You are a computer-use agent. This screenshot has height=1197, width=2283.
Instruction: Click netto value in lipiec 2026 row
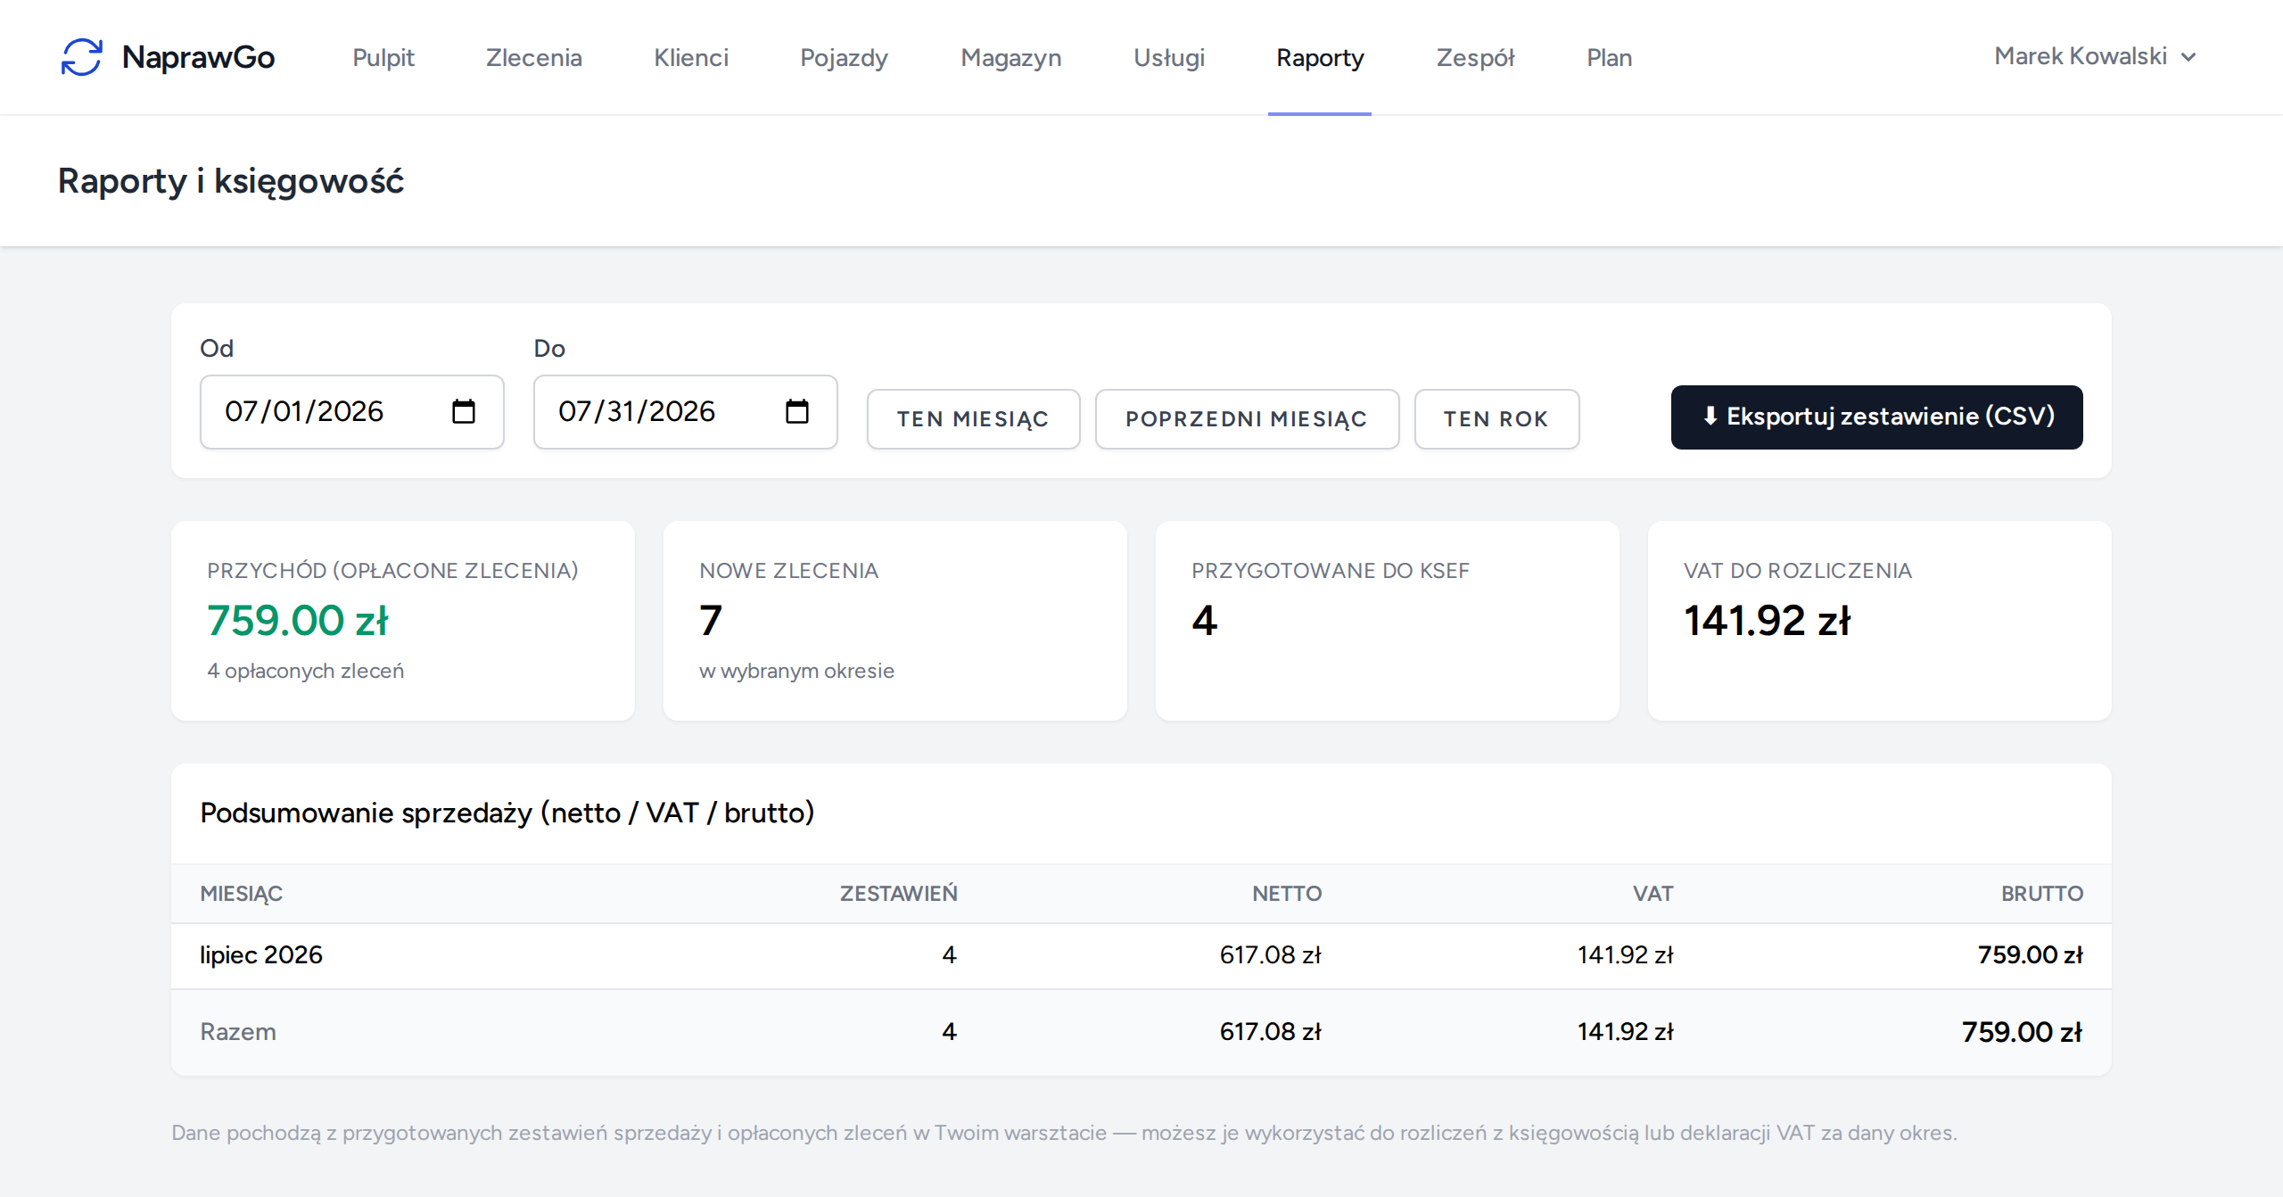point(1270,955)
